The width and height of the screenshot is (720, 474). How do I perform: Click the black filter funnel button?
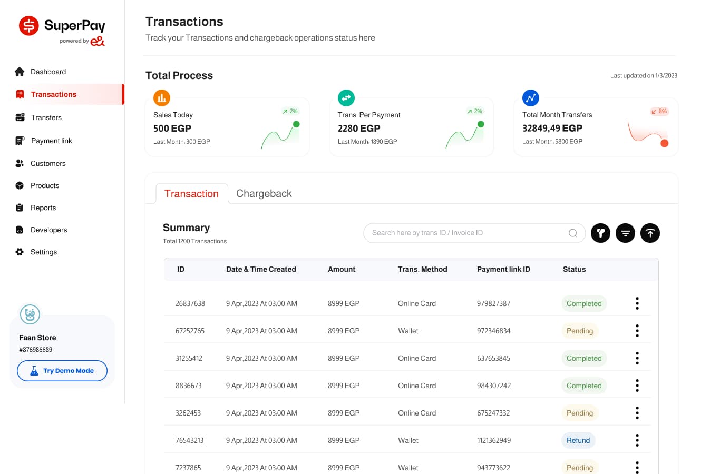pyautogui.click(x=600, y=233)
